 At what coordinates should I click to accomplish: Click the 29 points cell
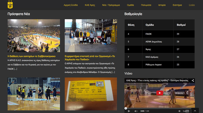(184, 34)
